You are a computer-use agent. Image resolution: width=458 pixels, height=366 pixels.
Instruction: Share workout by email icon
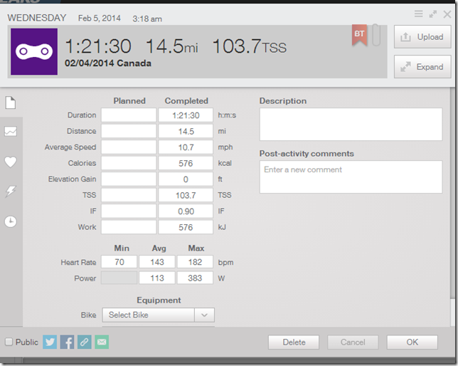[102, 342]
